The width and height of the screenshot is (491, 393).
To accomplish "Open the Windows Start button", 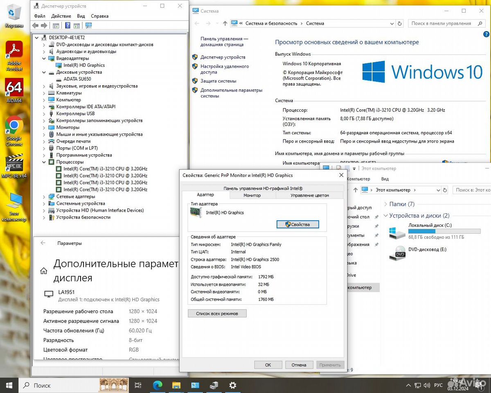I will click(9, 385).
